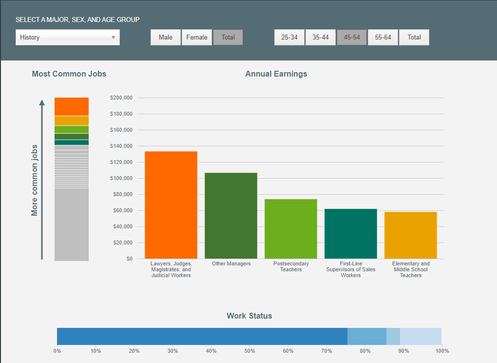The width and height of the screenshot is (497, 363).
Task: Click the dropdown arrow in major selector
Action: 113,38
